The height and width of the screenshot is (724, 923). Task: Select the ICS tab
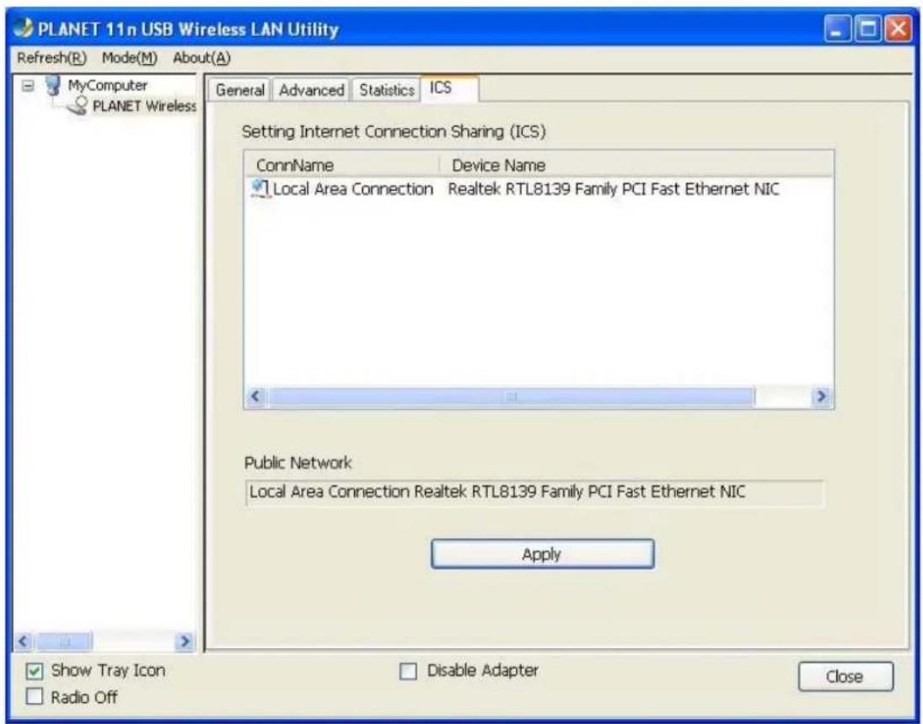point(449,88)
